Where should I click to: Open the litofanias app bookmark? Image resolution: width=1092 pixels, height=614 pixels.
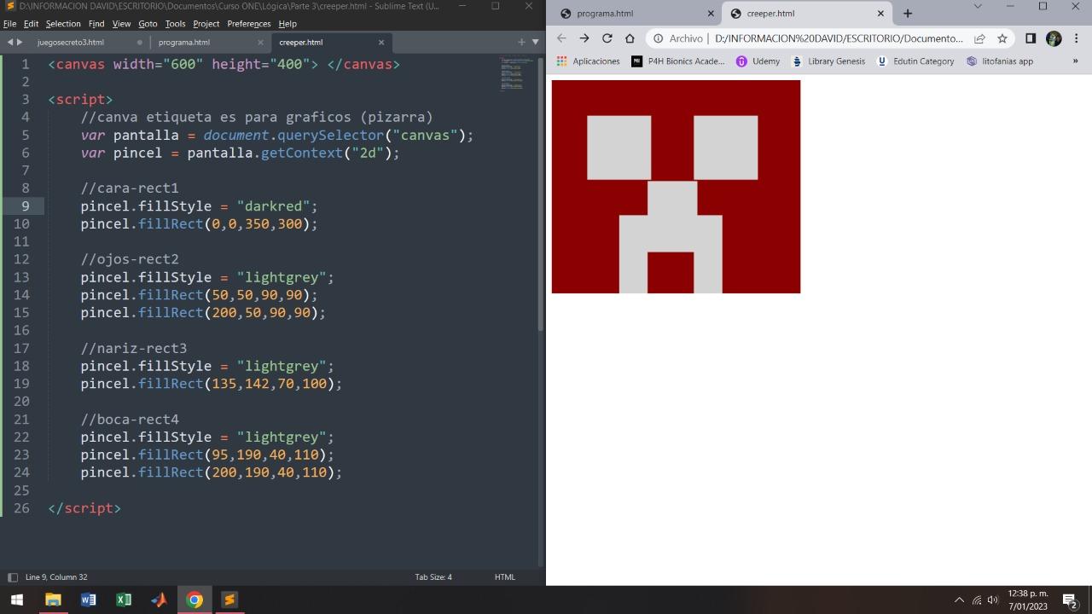(1000, 61)
